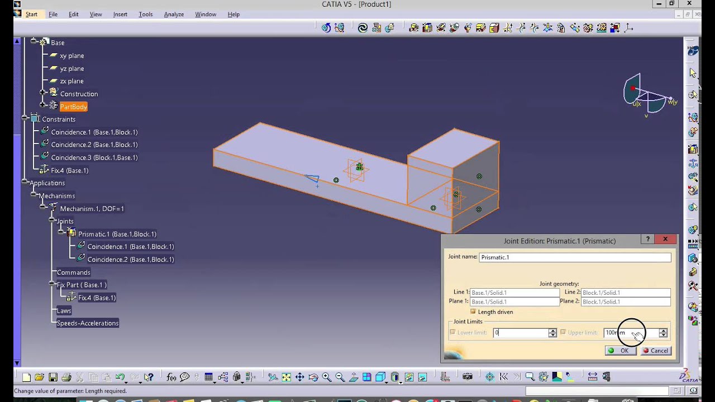
Task: Select Coincidence.3 (Block.1,Base.1) constraint
Action: [94, 157]
